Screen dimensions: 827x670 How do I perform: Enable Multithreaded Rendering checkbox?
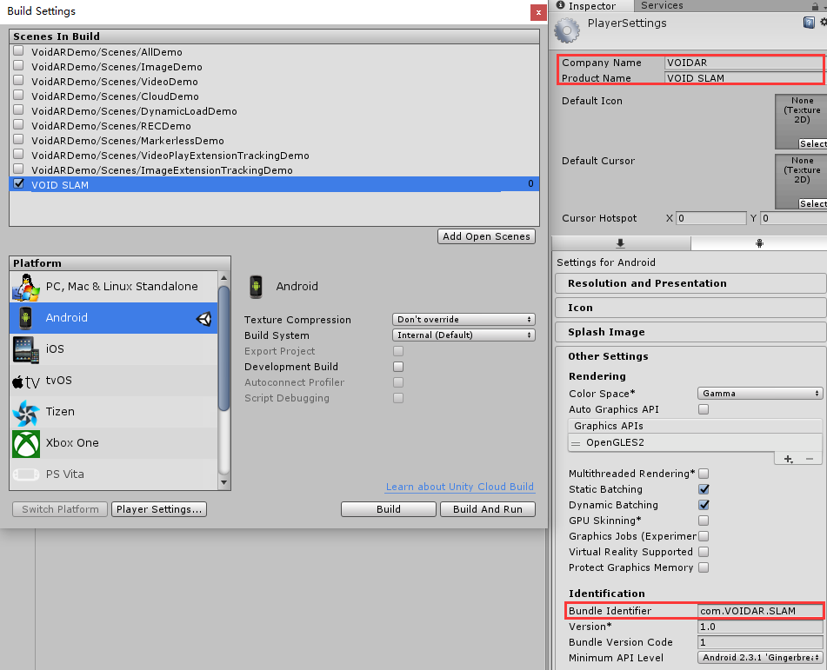point(704,474)
